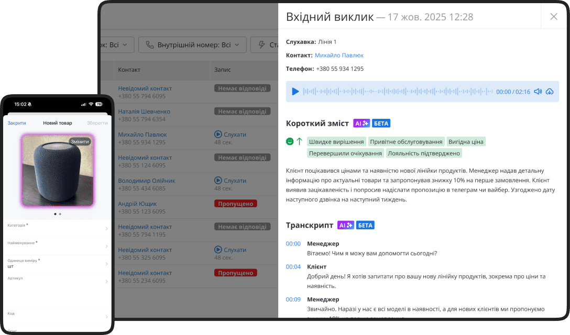Image resolution: width=570 pixels, height=335 pixels.
Task: Open the Михайло Павлюк contact link
Action: 338,54
